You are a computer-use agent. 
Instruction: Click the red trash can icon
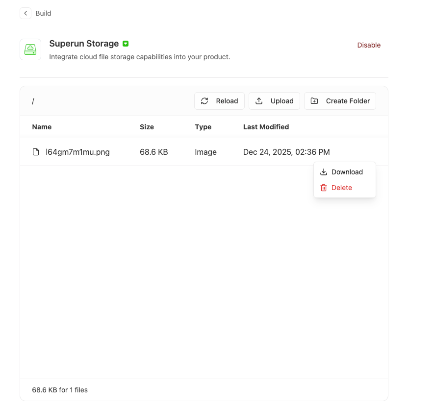[324, 188]
